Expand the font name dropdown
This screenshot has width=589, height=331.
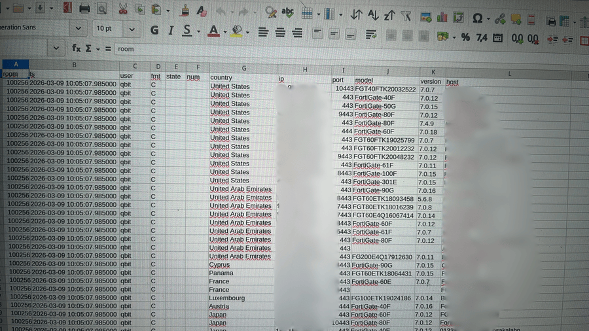click(78, 28)
